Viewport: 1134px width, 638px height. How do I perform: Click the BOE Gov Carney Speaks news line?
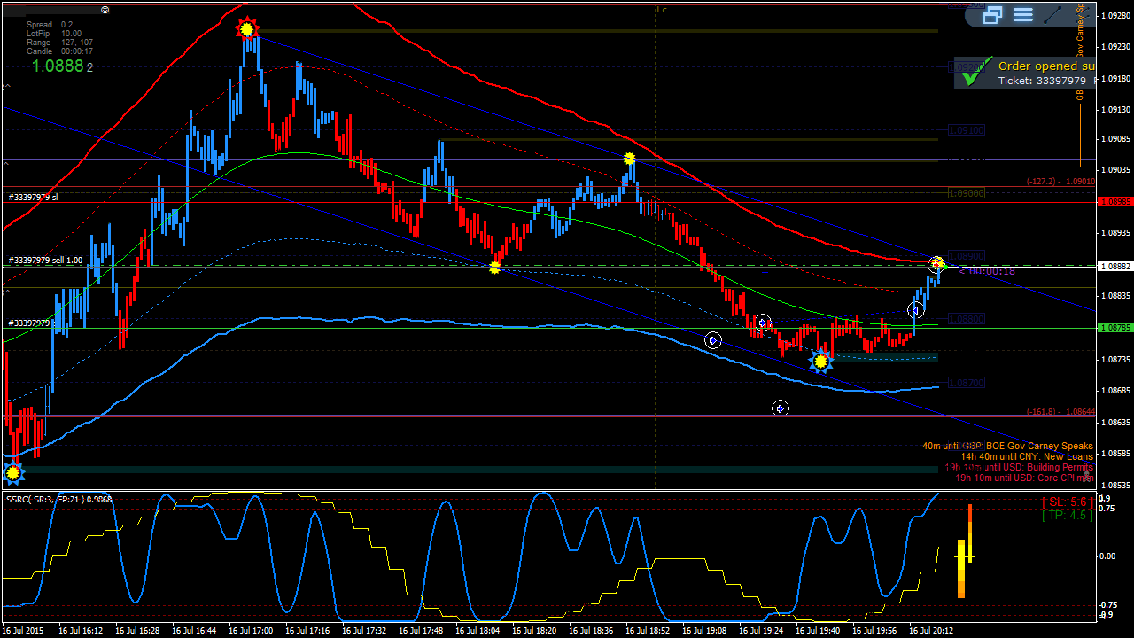pos(1007,447)
